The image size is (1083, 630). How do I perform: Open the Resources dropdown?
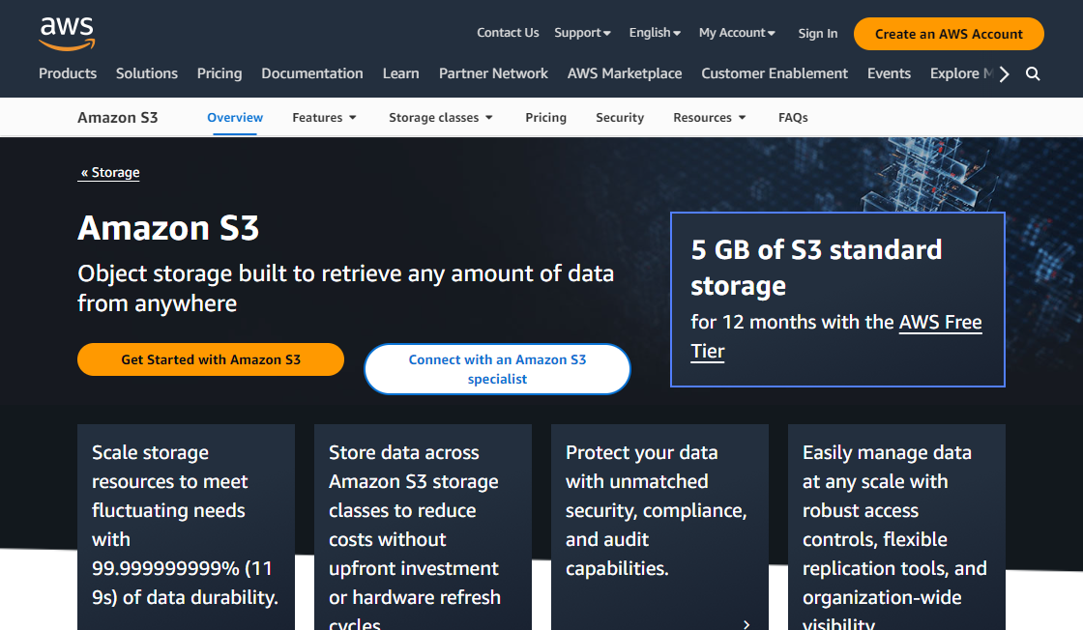[709, 117]
